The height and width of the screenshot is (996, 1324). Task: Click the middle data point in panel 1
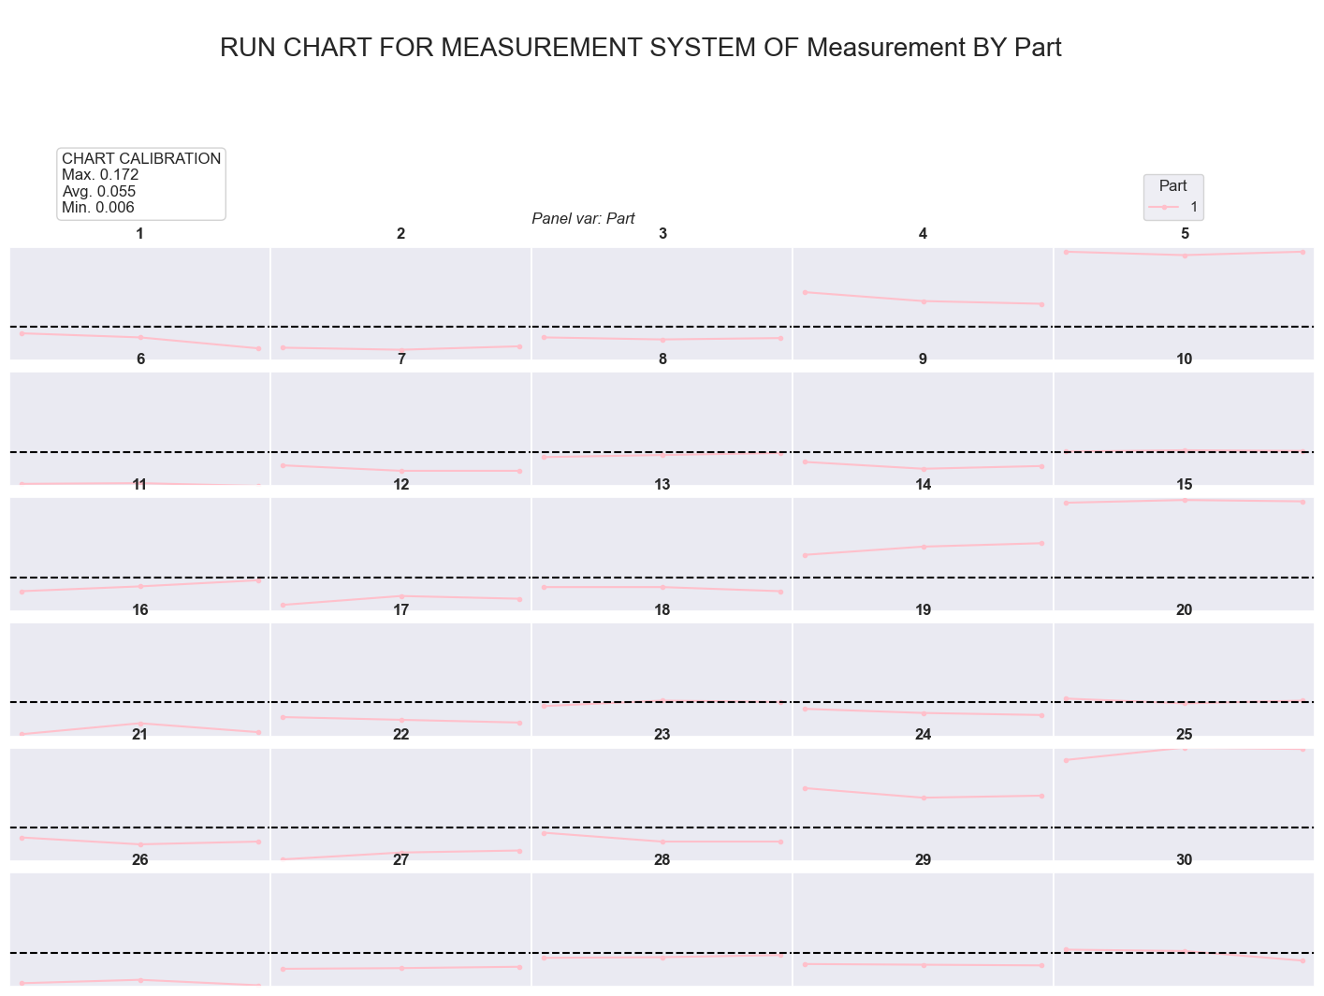click(140, 337)
